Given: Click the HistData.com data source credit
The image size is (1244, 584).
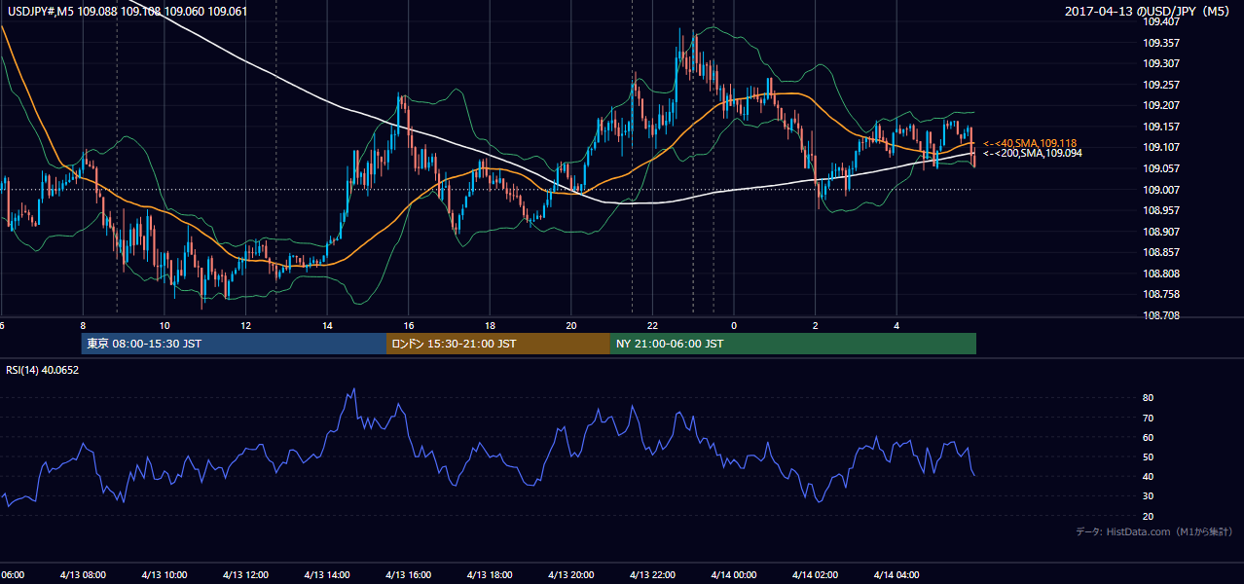Looking at the screenshot, I should pyautogui.click(x=1153, y=531).
